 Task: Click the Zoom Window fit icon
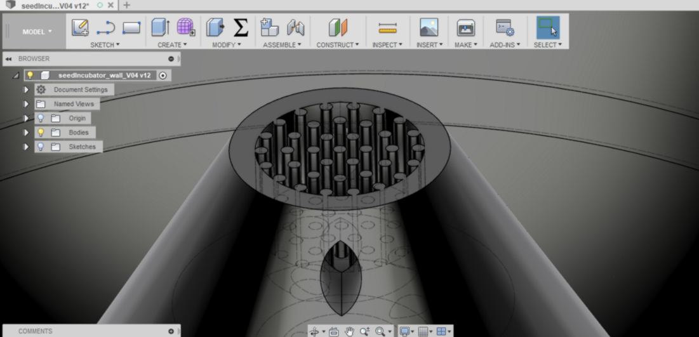tap(380, 331)
